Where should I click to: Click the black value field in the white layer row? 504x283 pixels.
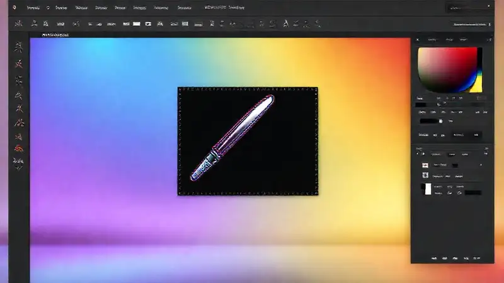[x=473, y=192]
